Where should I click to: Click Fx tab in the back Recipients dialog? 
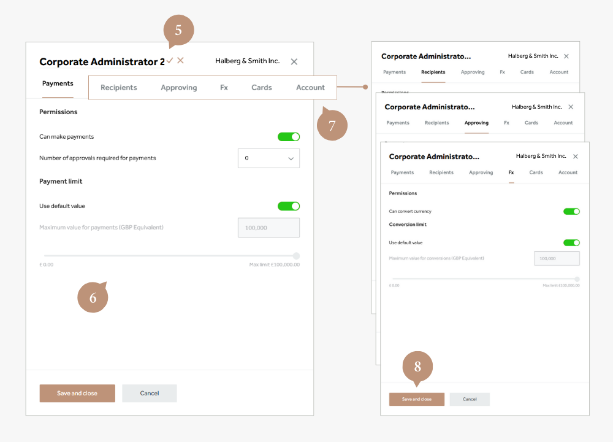click(x=503, y=72)
